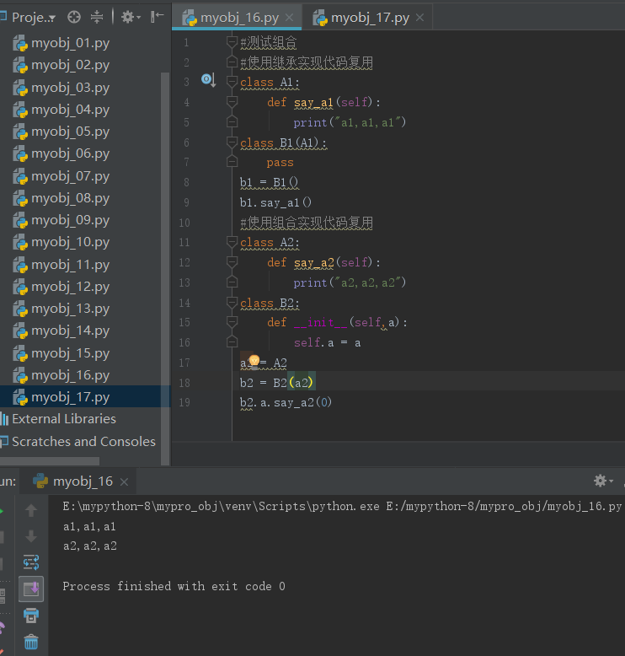Select myobj_08.py in the project tree
625x656 pixels.
pos(61,198)
